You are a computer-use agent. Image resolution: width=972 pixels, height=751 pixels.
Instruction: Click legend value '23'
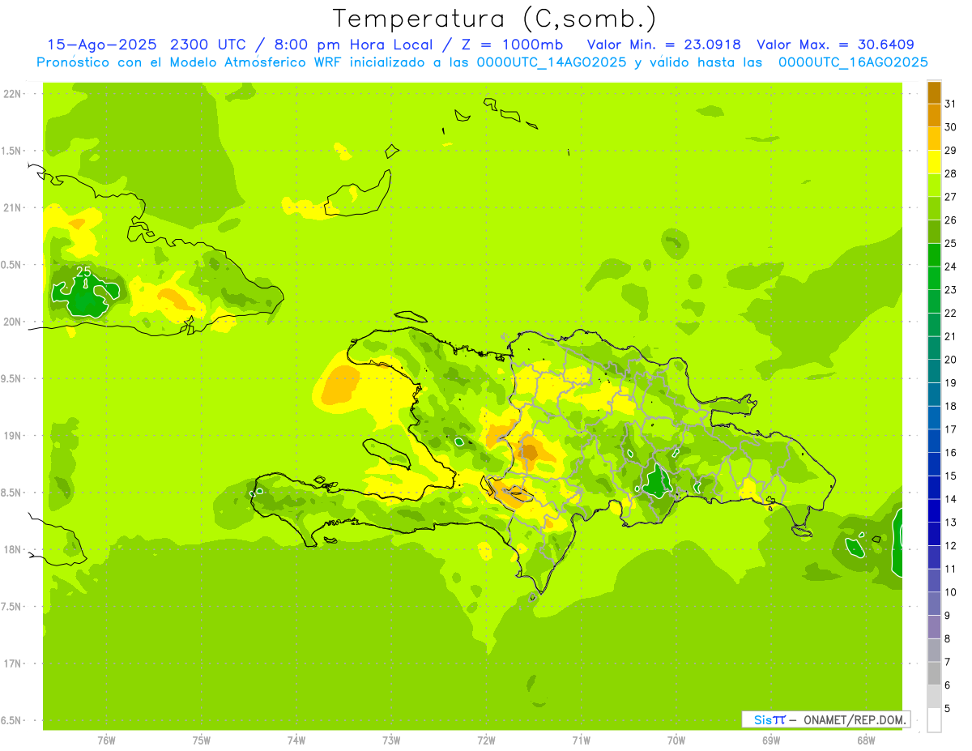pos(951,290)
